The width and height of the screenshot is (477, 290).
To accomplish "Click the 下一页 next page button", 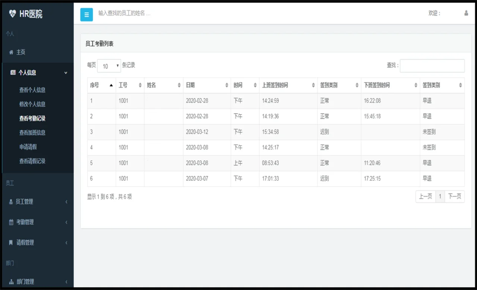I will coord(455,196).
